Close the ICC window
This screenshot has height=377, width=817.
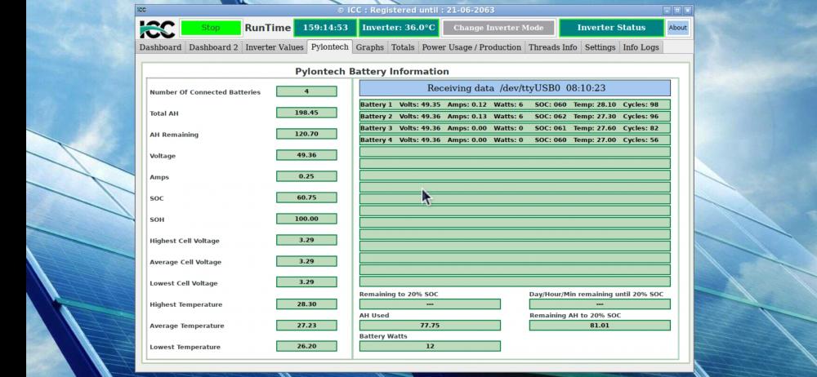[x=688, y=11]
